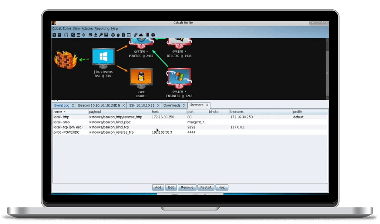Sort listeners by name column header
380x224 pixels.
click(x=70, y=112)
